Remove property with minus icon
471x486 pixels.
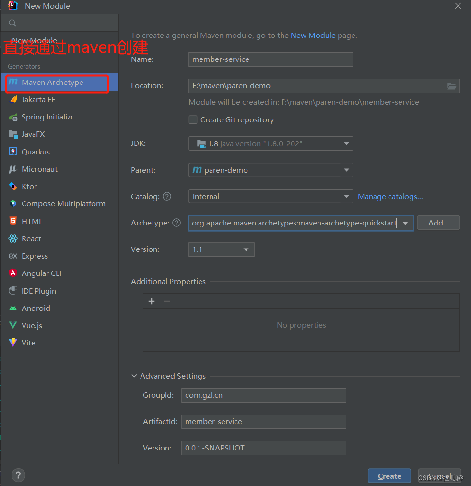point(167,301)
